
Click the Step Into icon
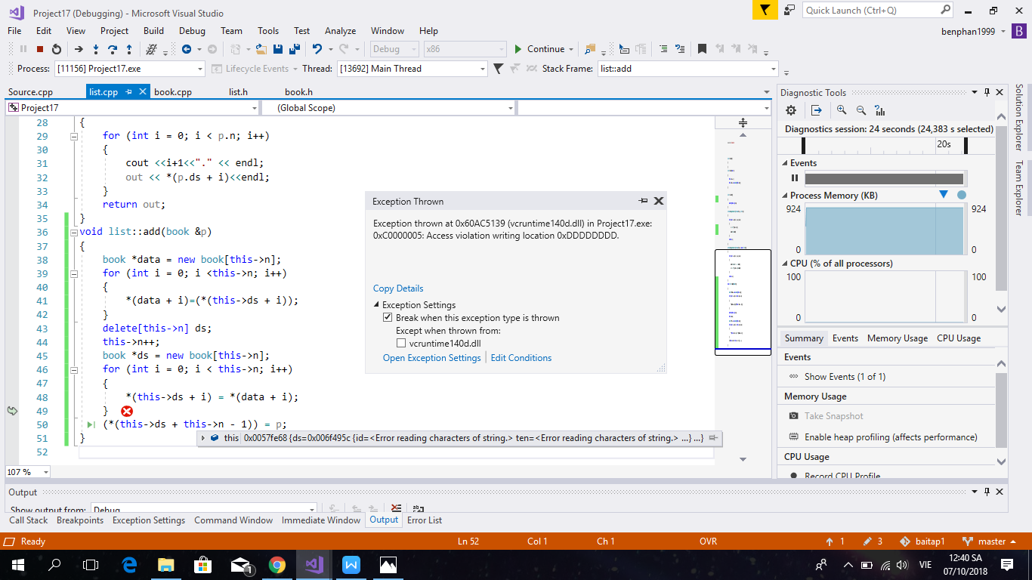tap(96, 49)
